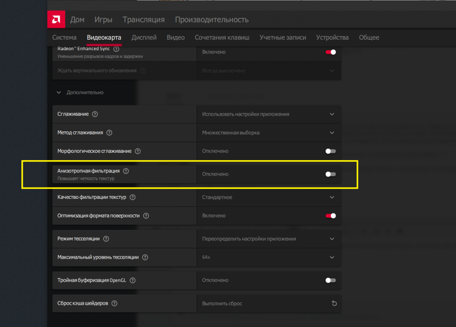The height and width of the screenshot is (327, 456).
Task: Expand Качество фильтрации текстур dropdown
Action: point(269,197)
